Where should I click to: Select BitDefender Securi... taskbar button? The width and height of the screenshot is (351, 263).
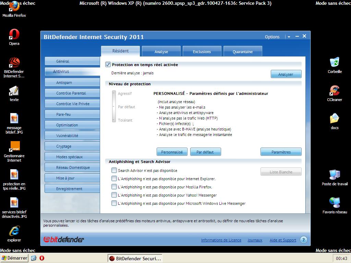coord(135,259)
